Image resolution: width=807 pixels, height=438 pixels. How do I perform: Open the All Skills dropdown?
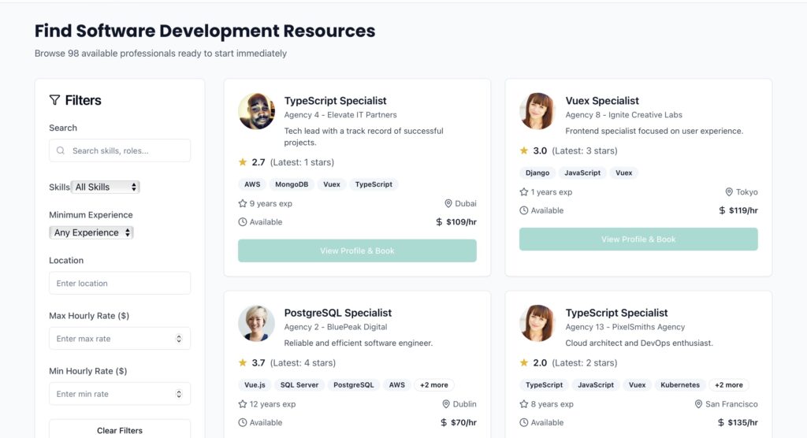click(x=106, y=187)
